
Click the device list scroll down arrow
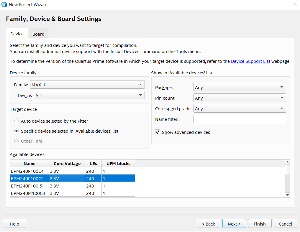pyautogui.click(x=287, y=195)
